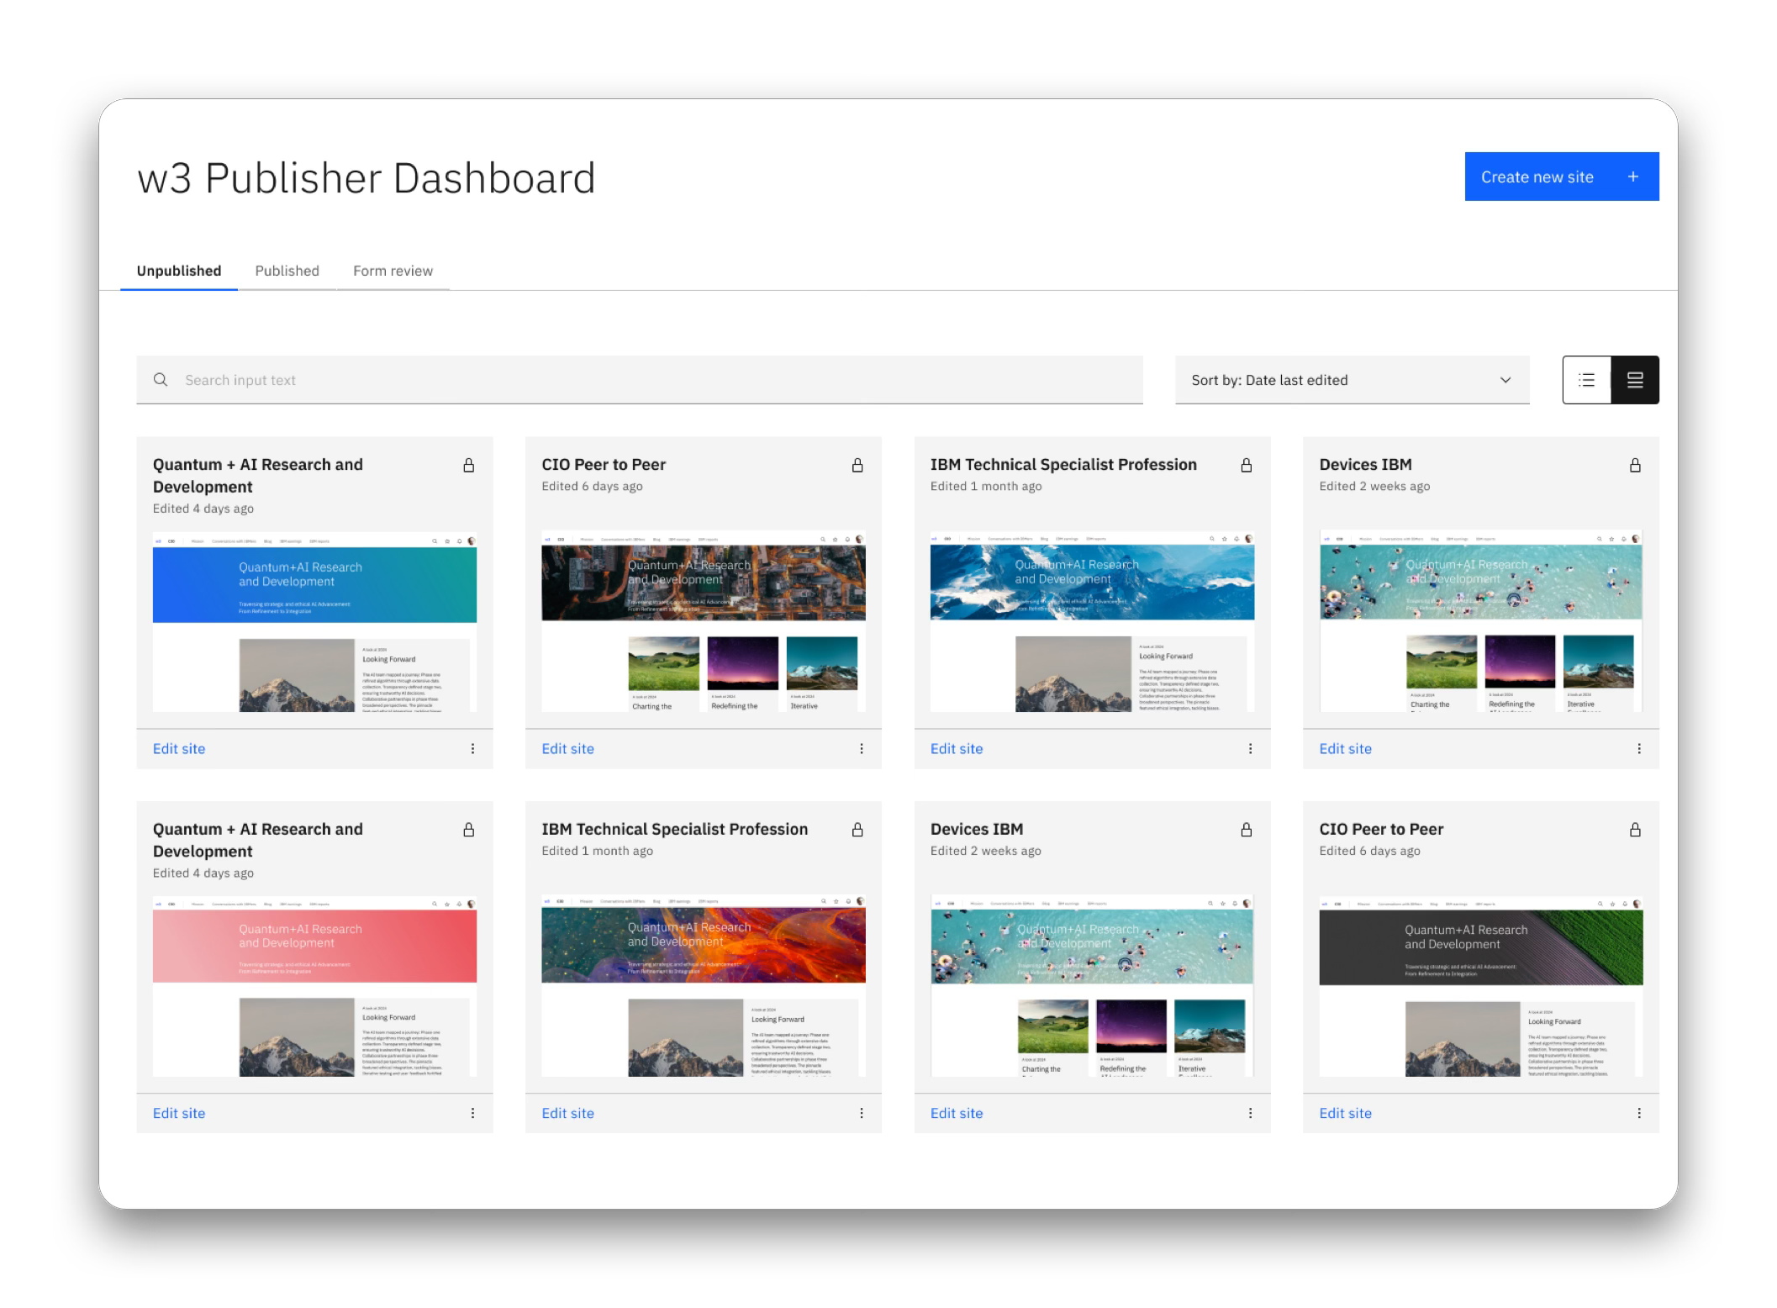Screen dimensions: 1777x1308
Task: Click plus icon in Create new site button
Action: coord(1632,177)
